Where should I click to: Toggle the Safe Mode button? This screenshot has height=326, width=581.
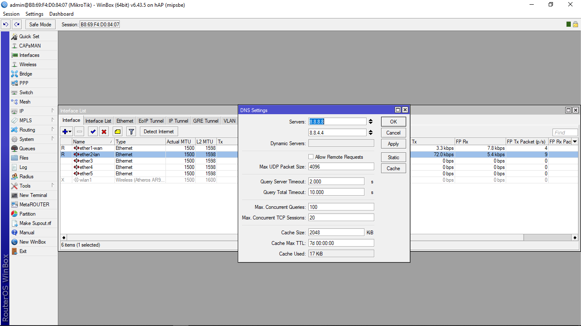pyautogui.click(x=40, y=25)
